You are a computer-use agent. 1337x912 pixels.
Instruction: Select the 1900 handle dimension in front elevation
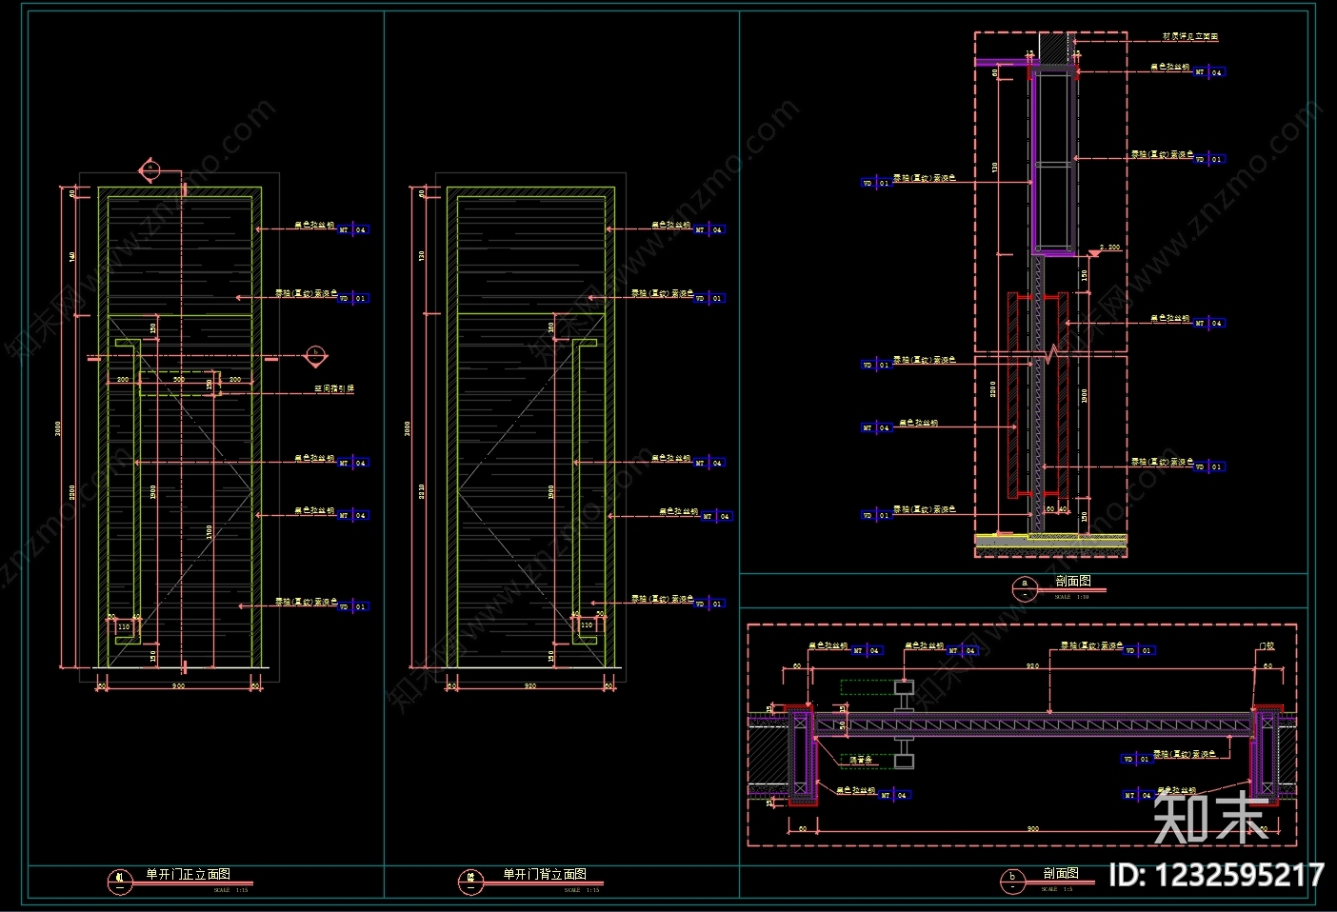[153, 491]
